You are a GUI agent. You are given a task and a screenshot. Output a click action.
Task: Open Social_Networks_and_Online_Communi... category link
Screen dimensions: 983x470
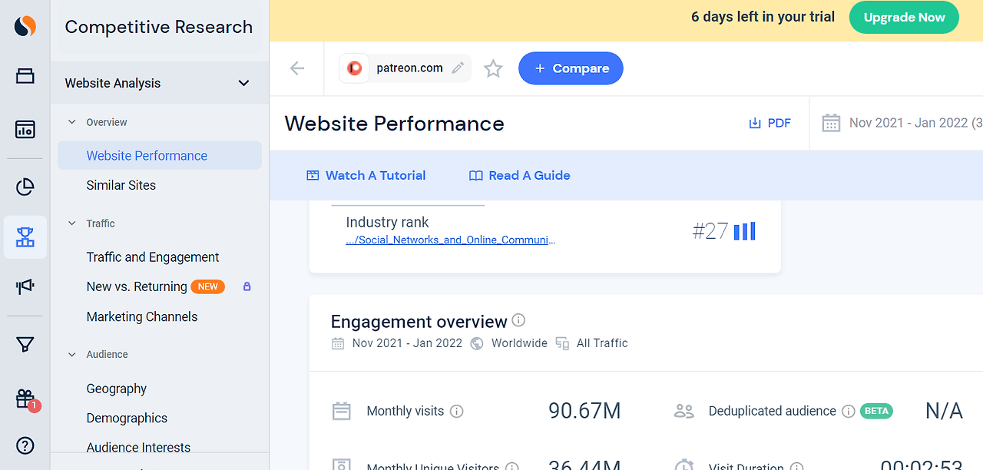[450, 240]
